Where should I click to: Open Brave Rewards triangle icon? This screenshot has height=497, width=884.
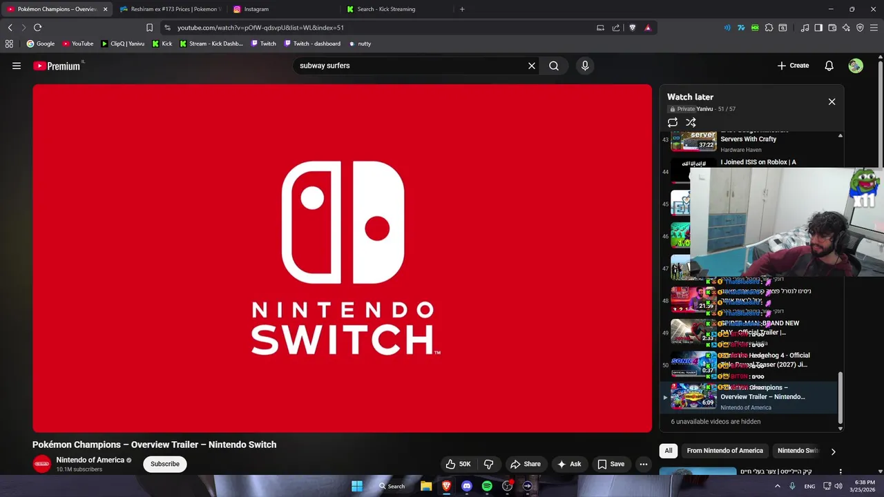click(648, 28)
